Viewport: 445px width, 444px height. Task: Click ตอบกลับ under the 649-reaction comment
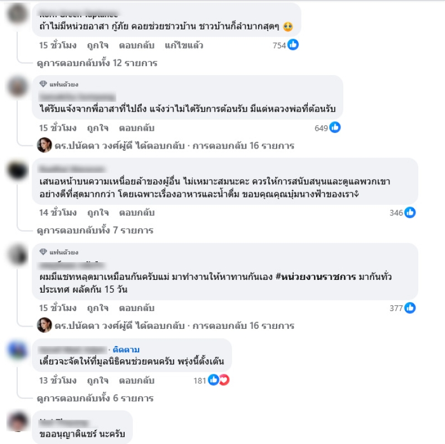tap(137, 128)
